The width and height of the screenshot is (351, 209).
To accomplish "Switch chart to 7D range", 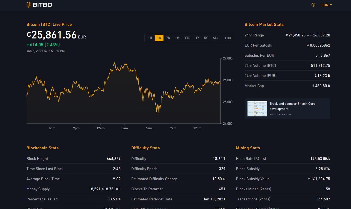I will [x=168, y=38].
